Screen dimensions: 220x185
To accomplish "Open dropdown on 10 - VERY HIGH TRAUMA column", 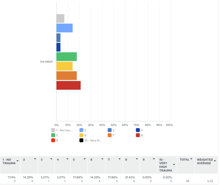I will [x=174, y=165].
